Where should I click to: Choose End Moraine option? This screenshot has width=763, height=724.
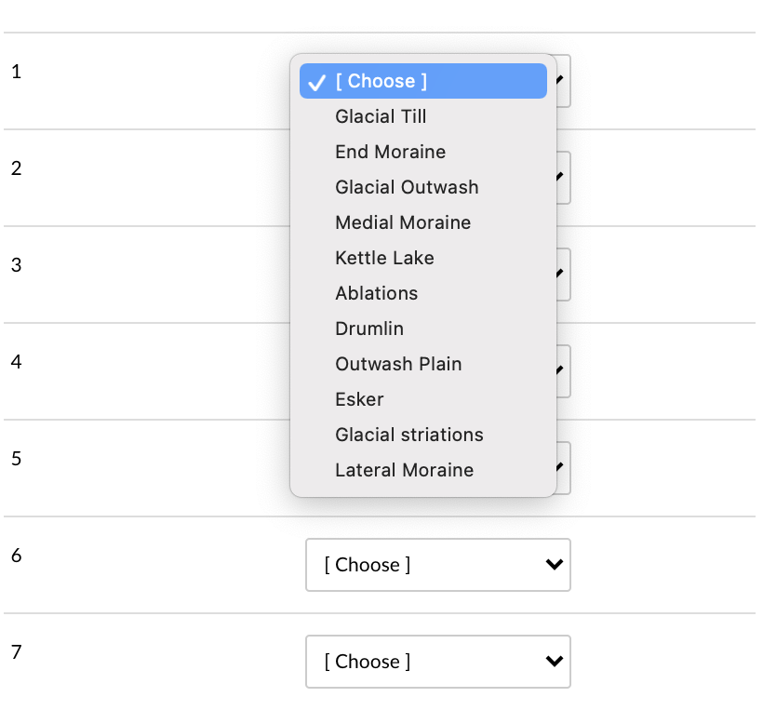390,152
